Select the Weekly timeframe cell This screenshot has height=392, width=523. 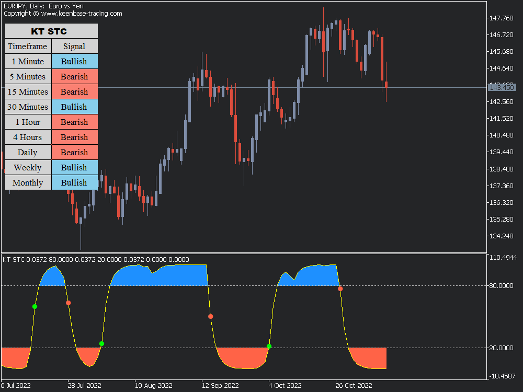click(28, 167)
